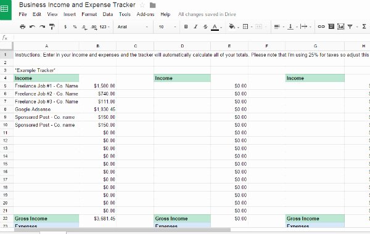
Task: Select column A header
Action: coord(46,46)
